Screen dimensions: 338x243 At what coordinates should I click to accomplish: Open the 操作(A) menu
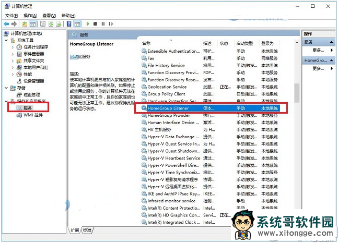tap(30, 16)
